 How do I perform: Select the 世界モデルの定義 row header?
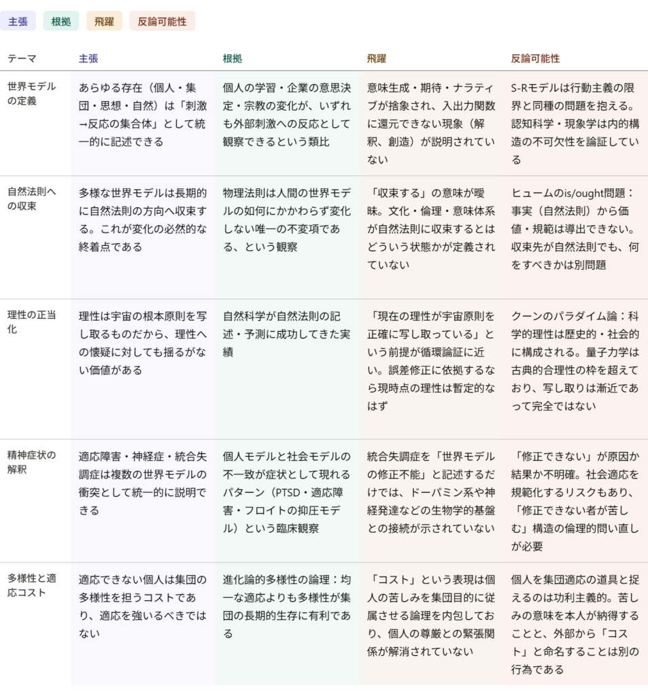[x=32, y=94]
